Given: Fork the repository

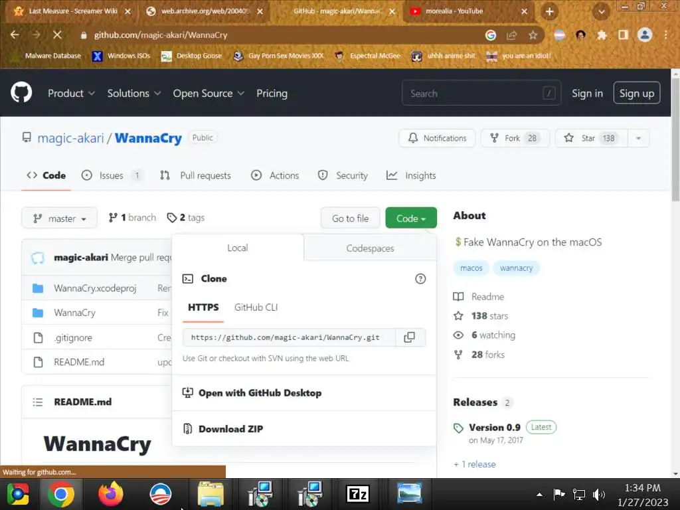Looking at the screenshot, I should [x=515, y=138].
